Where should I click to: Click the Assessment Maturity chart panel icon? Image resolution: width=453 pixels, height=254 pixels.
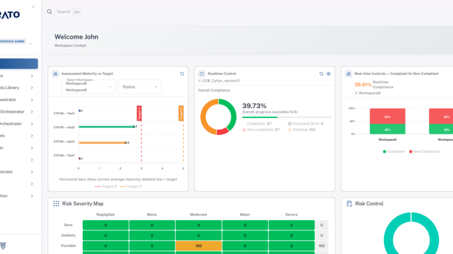click(56, 74)
